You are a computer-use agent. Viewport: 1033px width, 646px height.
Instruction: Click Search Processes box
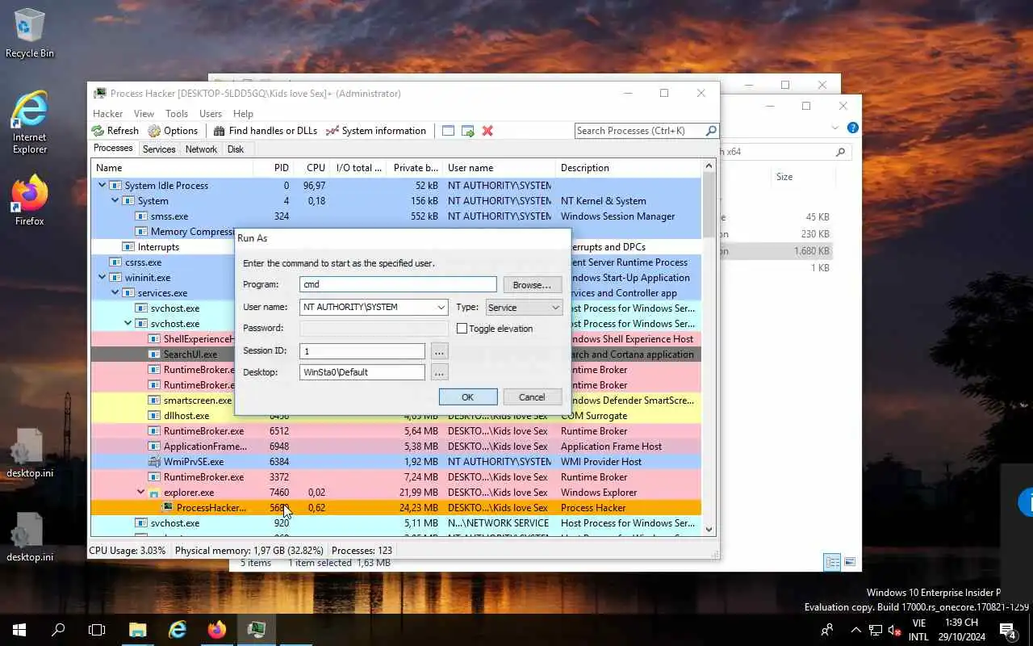point(639,131)
